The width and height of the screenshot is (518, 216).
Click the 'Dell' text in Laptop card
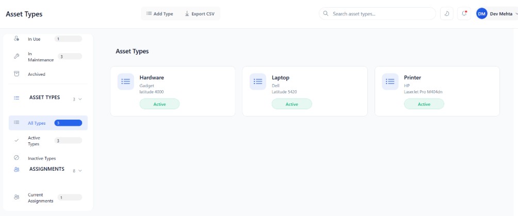pyautogui.click(x=276, y=86)
